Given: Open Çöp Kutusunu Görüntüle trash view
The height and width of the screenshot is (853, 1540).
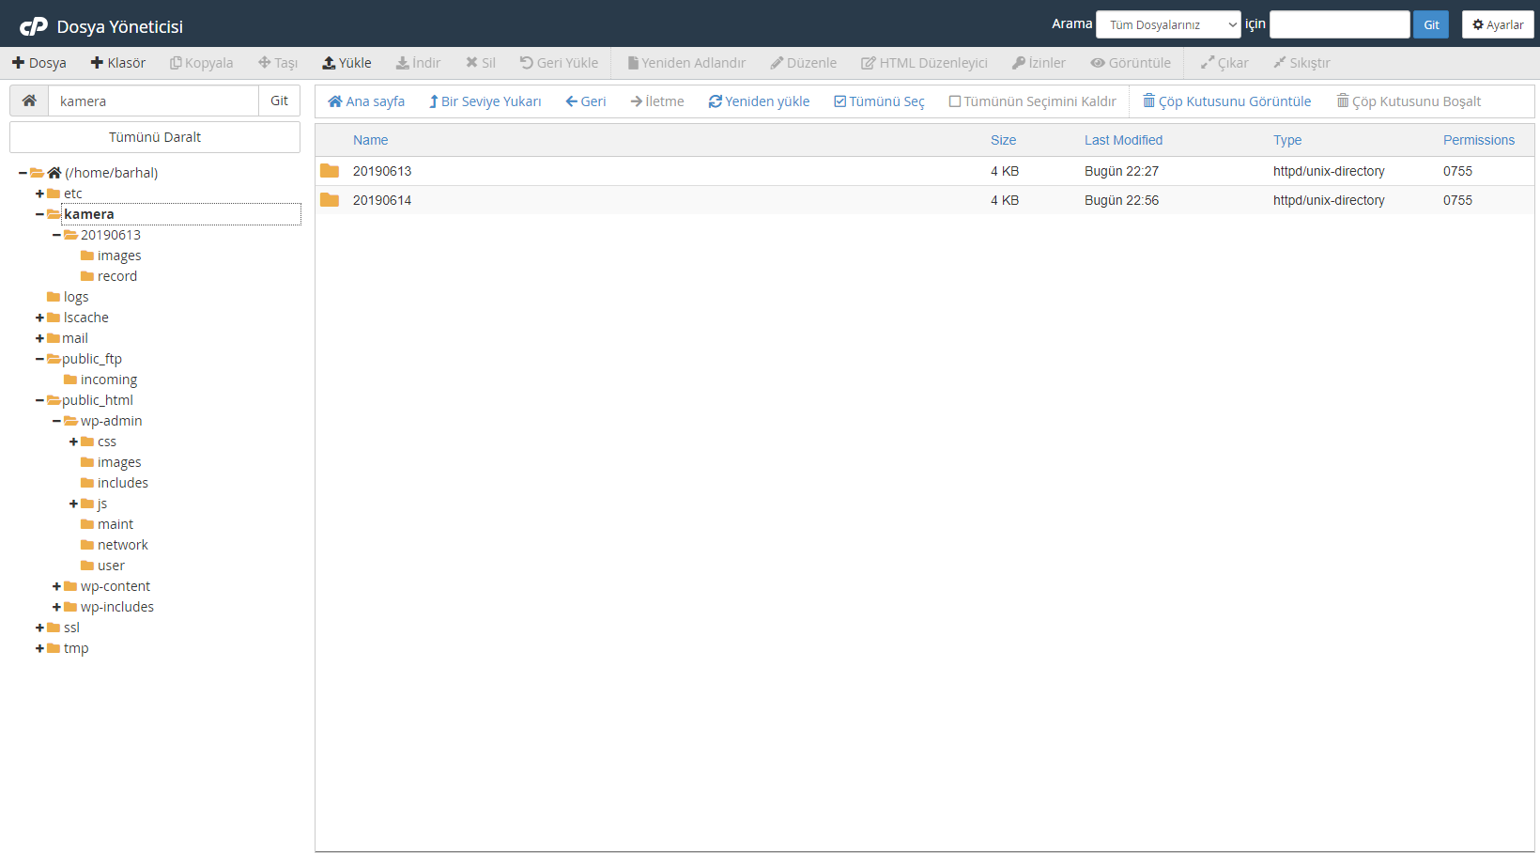Looking at the screenshot, I should click(x=1226, y=101).
